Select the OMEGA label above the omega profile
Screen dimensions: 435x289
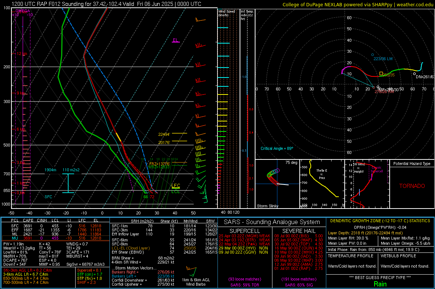pos(23,11)
